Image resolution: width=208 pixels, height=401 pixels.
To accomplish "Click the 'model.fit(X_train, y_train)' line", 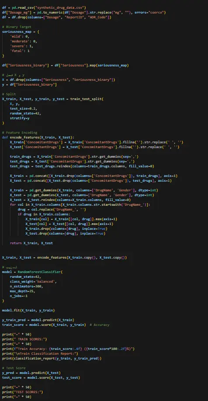I will click(28, 310).
